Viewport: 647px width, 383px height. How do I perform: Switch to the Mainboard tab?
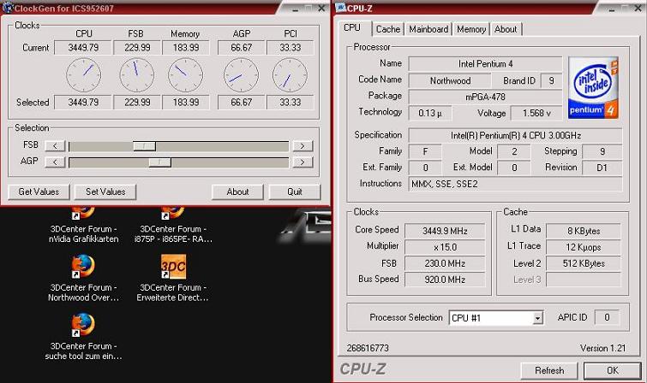[x=428, y=29]
